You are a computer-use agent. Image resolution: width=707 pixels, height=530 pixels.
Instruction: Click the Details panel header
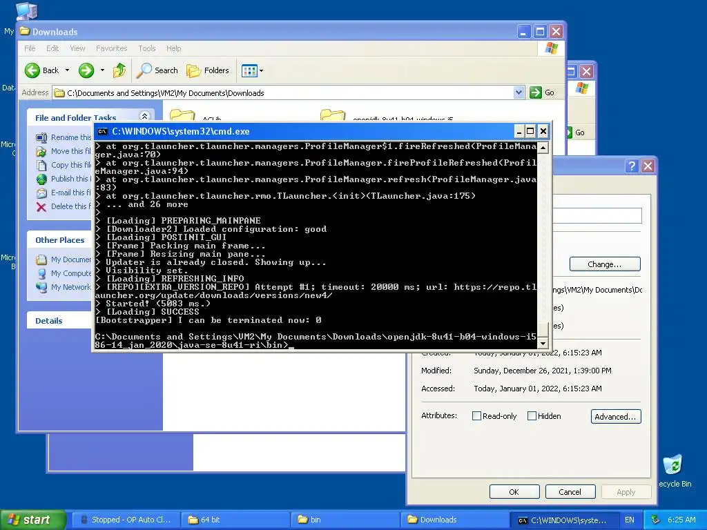point(60,320)
